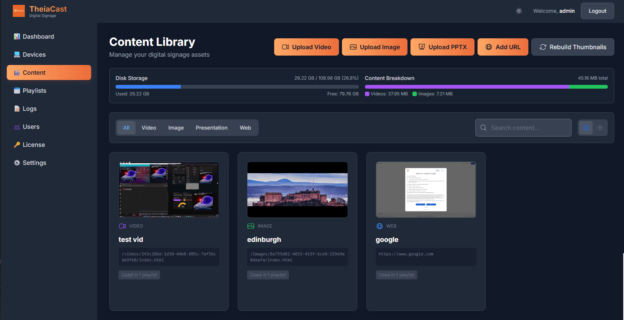The width and height of the screenshot is (624, 320).
Task: Click the Playlists calendar icon
Action: [x=17, y=91]
